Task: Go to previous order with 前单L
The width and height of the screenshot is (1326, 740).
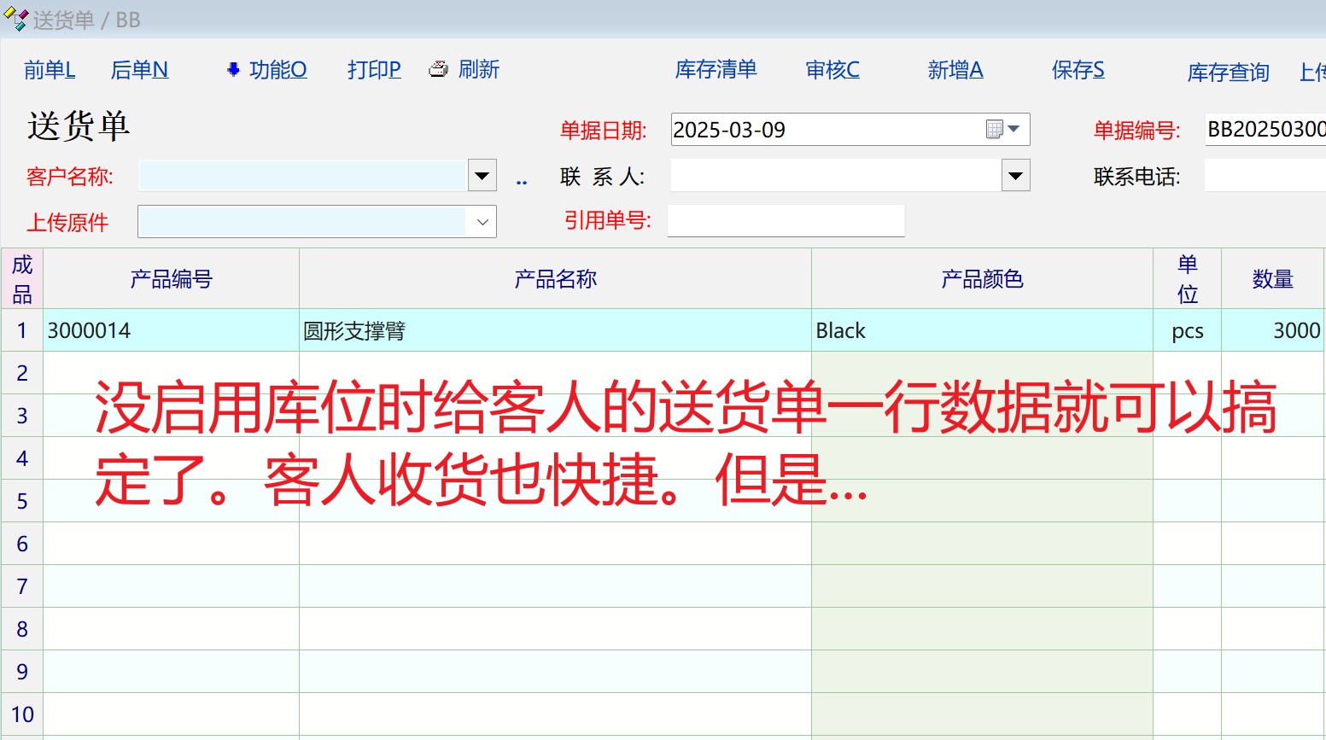Action: [50, 70]
